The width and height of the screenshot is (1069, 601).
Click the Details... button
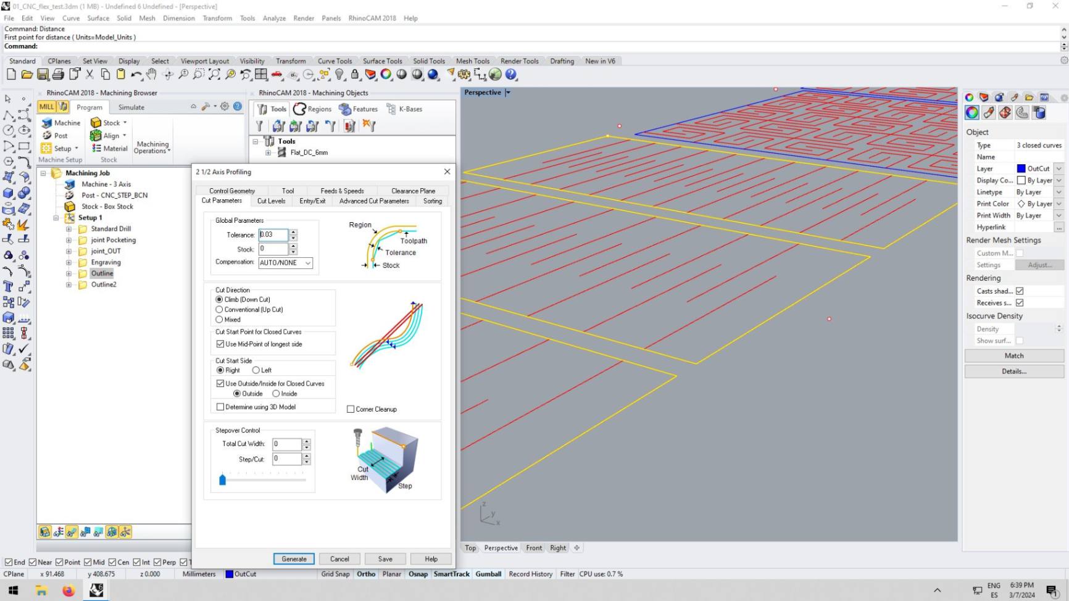(x=1014, y=371)
